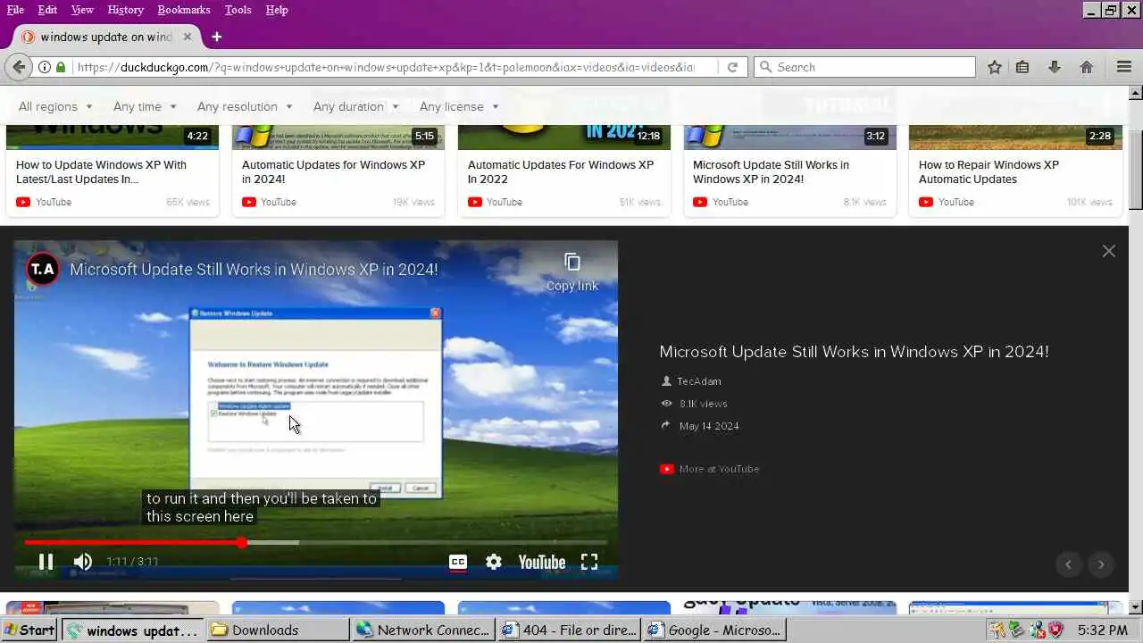Expand Any license filter dropdown

(x=459, y=106)
